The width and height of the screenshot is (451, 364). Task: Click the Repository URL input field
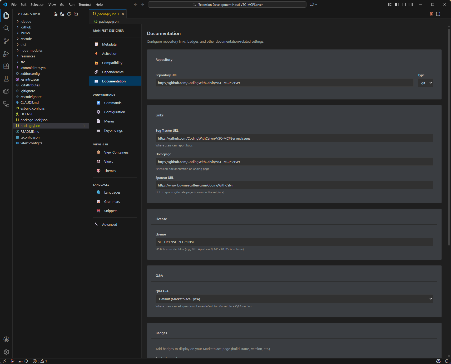point(284,83)
